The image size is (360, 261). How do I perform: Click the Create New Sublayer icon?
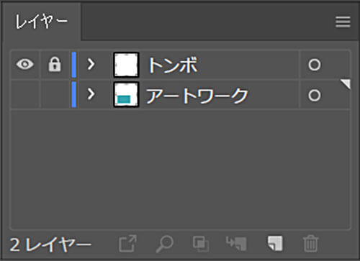point(236,244)
